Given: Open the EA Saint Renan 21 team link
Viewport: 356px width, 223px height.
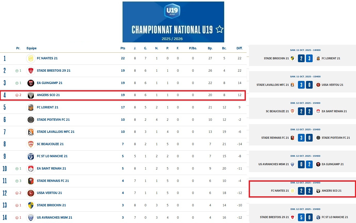Looking at the screenshot, I should coord(51,169).
